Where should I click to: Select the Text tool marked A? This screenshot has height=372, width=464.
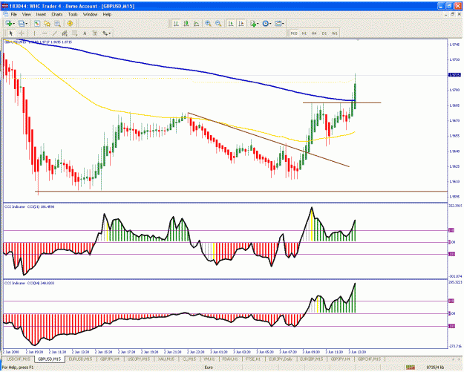point(85,33)
